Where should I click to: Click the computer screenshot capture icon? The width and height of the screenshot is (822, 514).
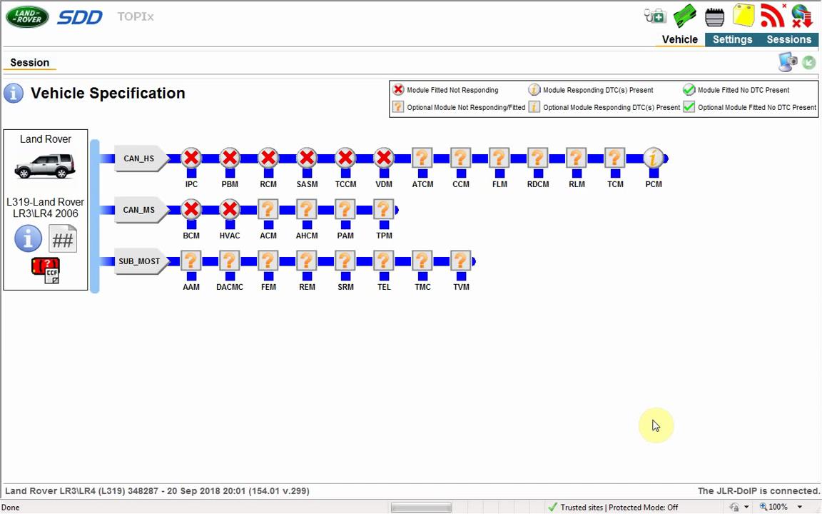coord(788,62)
